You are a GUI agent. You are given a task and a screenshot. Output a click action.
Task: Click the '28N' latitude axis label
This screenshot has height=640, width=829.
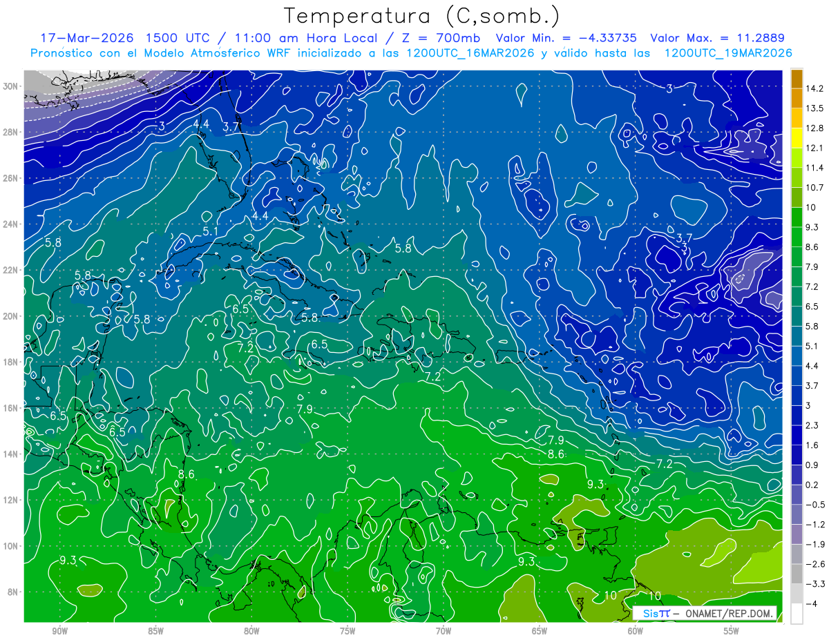click(10, 132)
